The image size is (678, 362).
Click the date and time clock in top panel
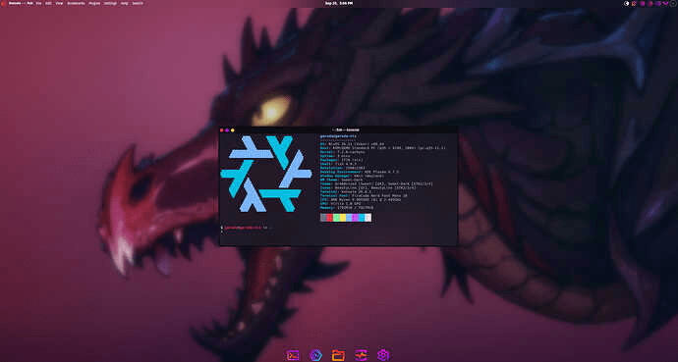pos(339,4)
